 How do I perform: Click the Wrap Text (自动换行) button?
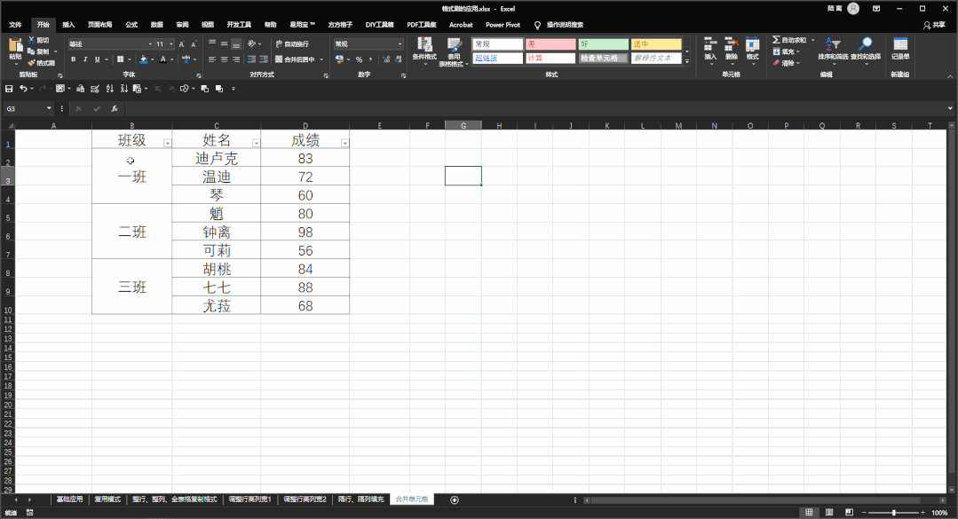coord(292,44)
